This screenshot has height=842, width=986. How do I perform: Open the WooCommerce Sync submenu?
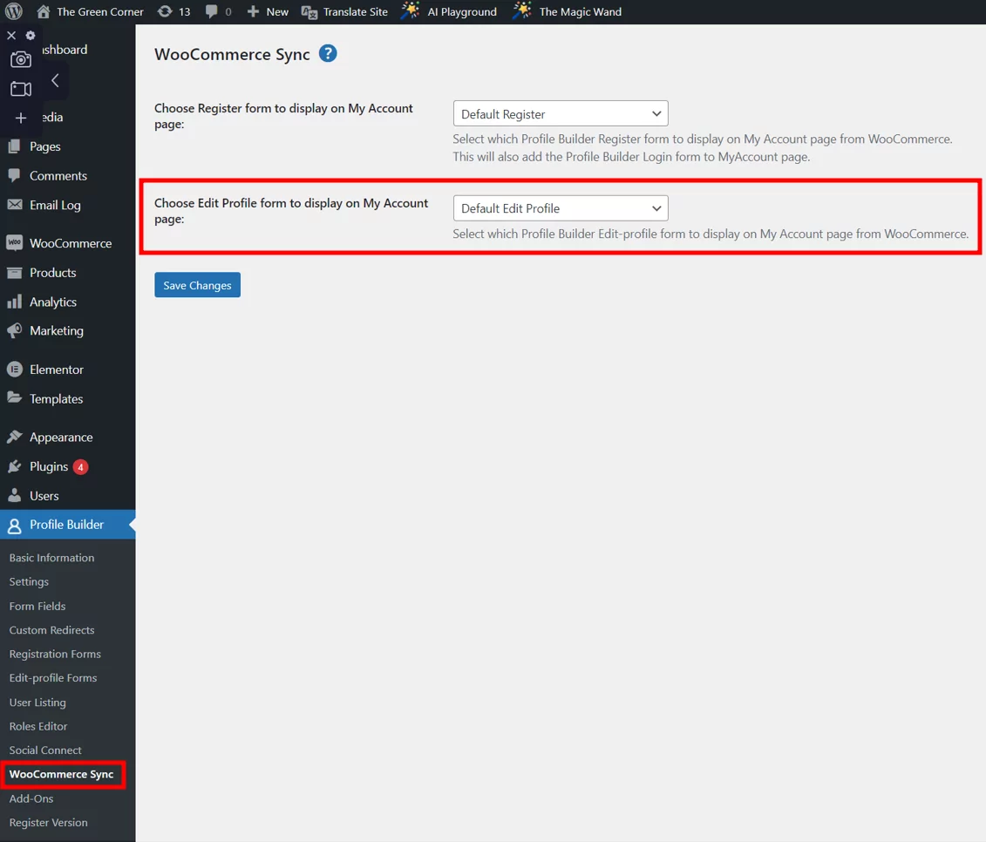[62, 774]
